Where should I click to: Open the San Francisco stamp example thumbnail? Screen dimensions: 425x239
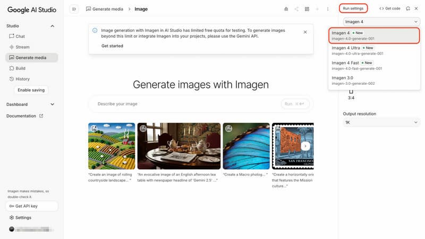click(293, 146)
